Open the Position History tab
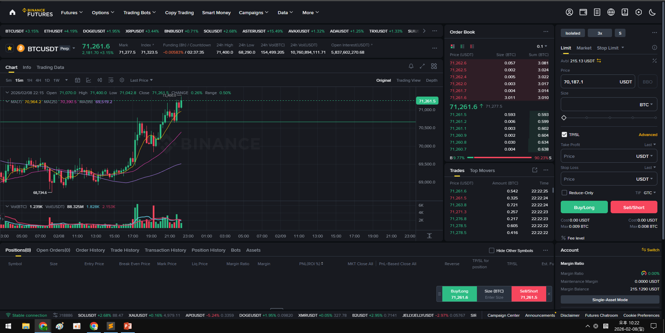The height and width of the screenshot is (333, 665). [208, 250]
